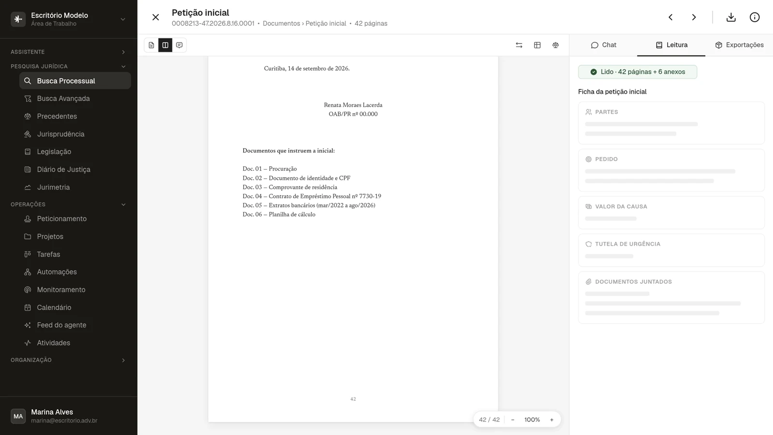773x435 pixels.
Task: Click the swap arrows toolbar icon
Action: pos(519,45)
